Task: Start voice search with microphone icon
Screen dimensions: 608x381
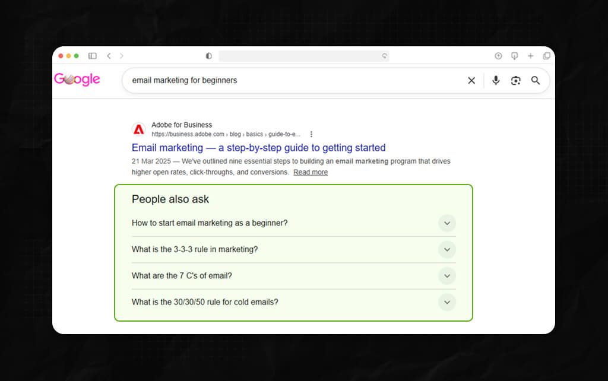Action: pos(496,80)
